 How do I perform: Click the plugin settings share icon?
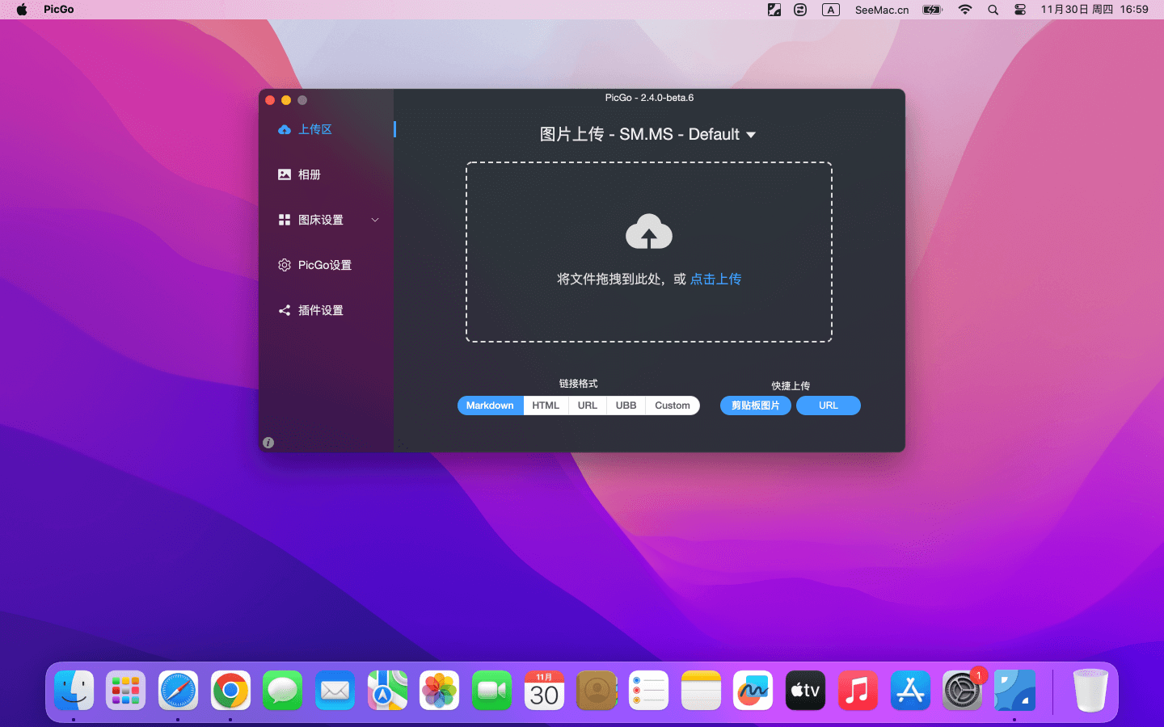(285, 310)
